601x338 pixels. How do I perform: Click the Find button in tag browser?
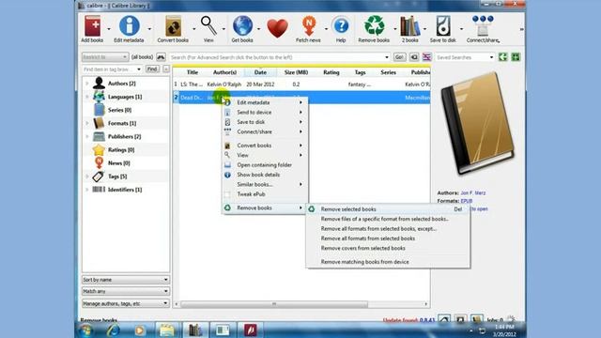[152, 69]
